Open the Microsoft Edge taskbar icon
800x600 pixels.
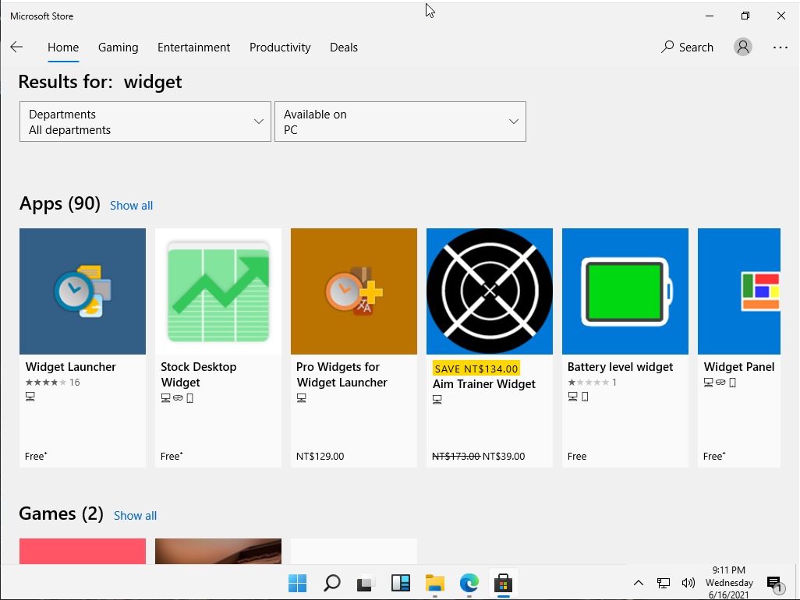click(x=469, y=583)
